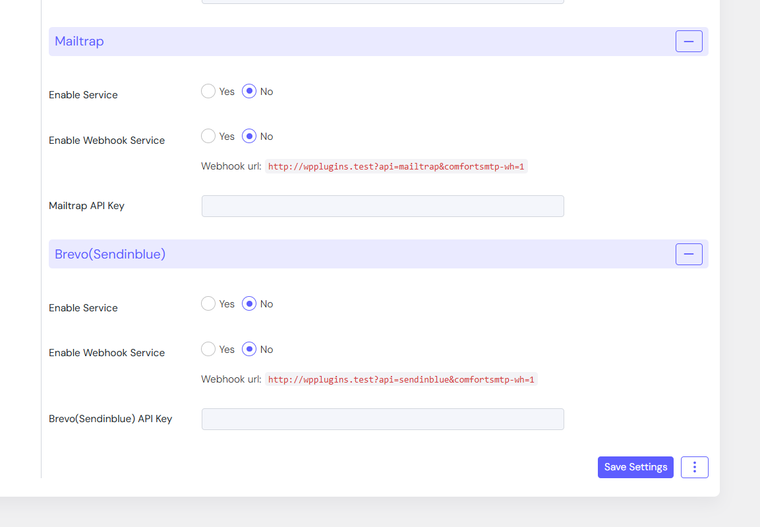Open the three-dot more options menu

point(694,467)
